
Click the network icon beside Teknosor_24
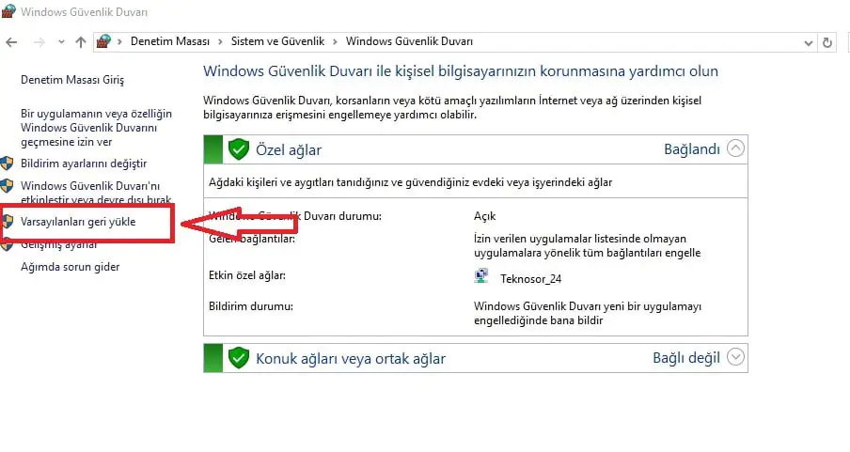[481, 277]
